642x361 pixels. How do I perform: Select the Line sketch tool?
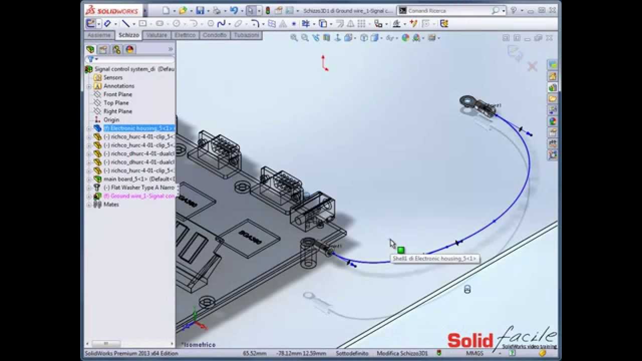tap(125, 24)
